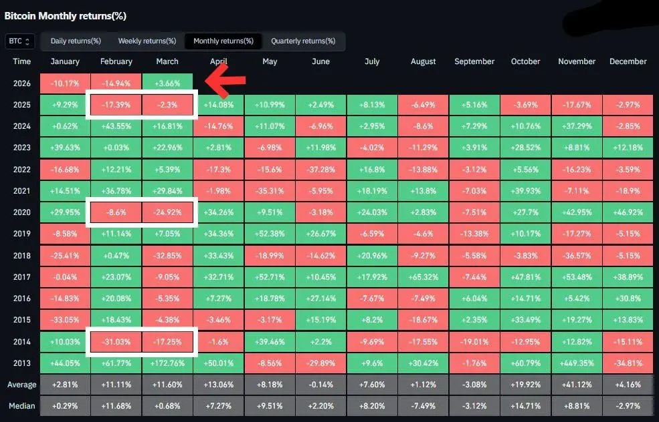The image size is (659, 422).
Task: Click the 2018 March cell -32.85%
Action: [x=167, y=256]
